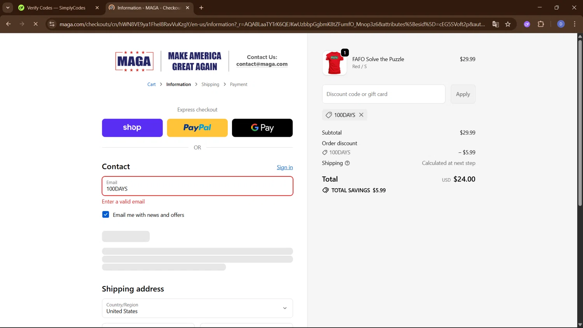The image size is (583, 328).
Task: Restore down the Chrome window
Action: tap(557, 7)
